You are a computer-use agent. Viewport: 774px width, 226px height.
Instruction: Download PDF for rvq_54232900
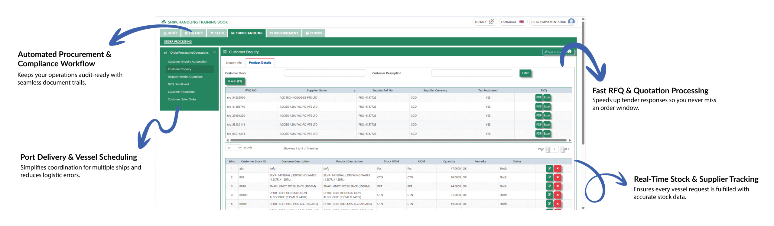538,97
